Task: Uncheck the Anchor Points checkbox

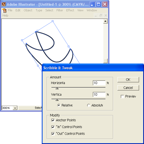Action: (x=53, y=120)
